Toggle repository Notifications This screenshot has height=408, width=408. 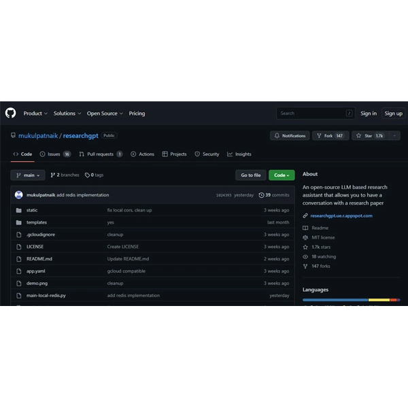[290, 135]
